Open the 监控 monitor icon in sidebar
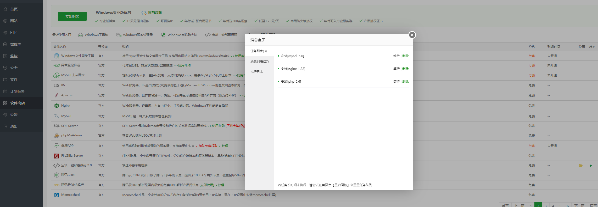Image resolution: width=598 pixels, height=207 pixels. (x=5, y=56)
